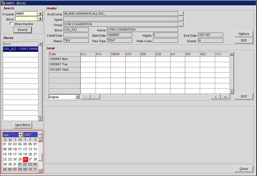257x176 pixels.
Task: Click the single right arrow grid navigation
Action: click(215, 97)
